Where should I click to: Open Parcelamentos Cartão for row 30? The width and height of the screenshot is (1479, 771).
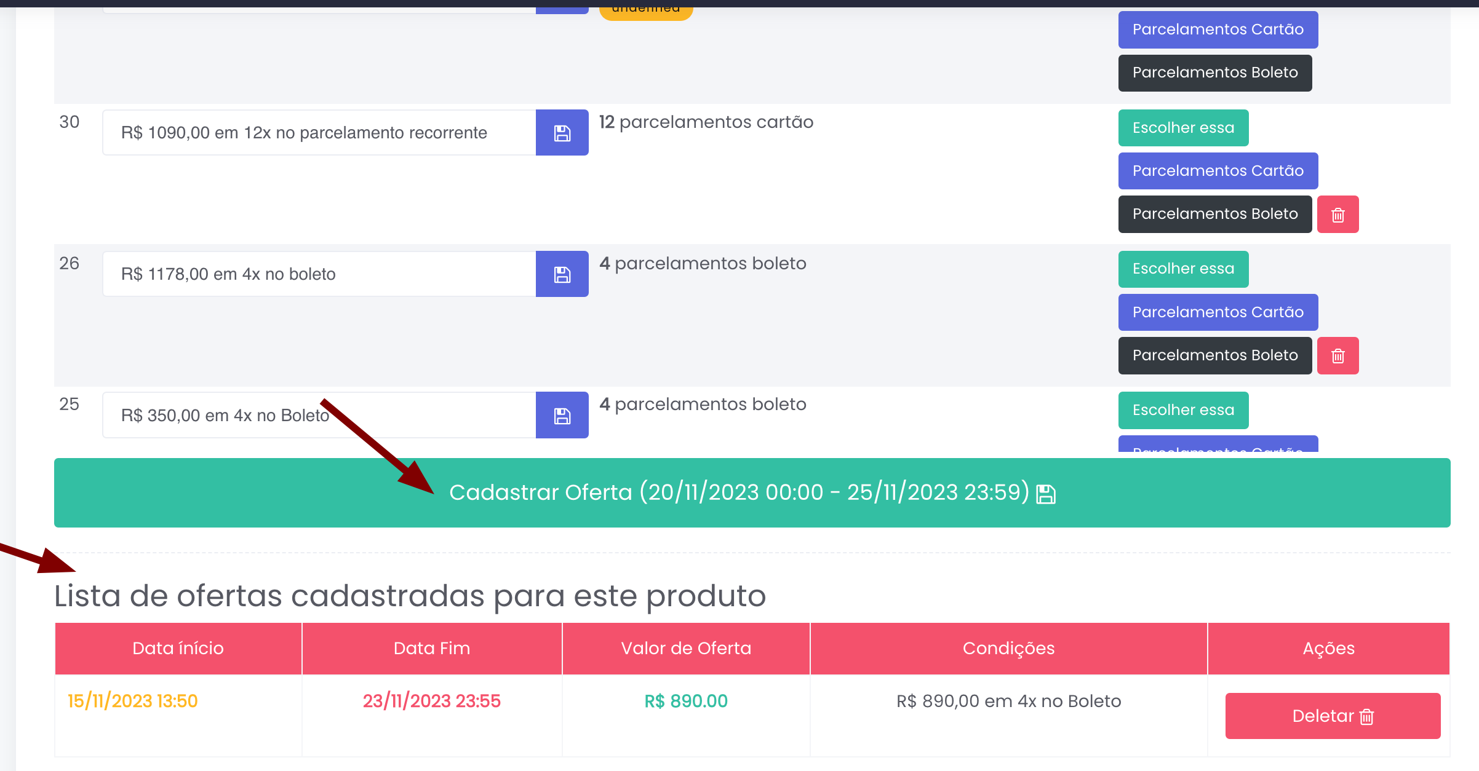coord(1218,171)
